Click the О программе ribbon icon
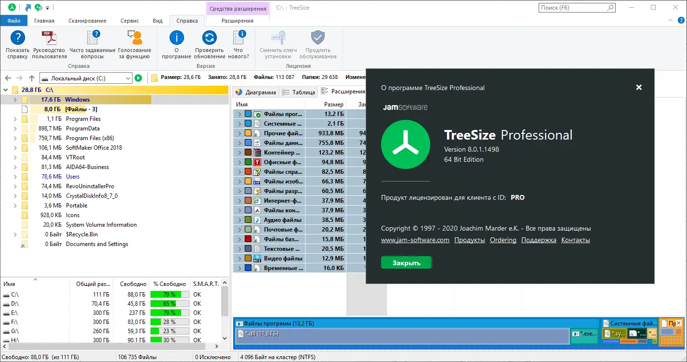 click(x=177, y=38)
